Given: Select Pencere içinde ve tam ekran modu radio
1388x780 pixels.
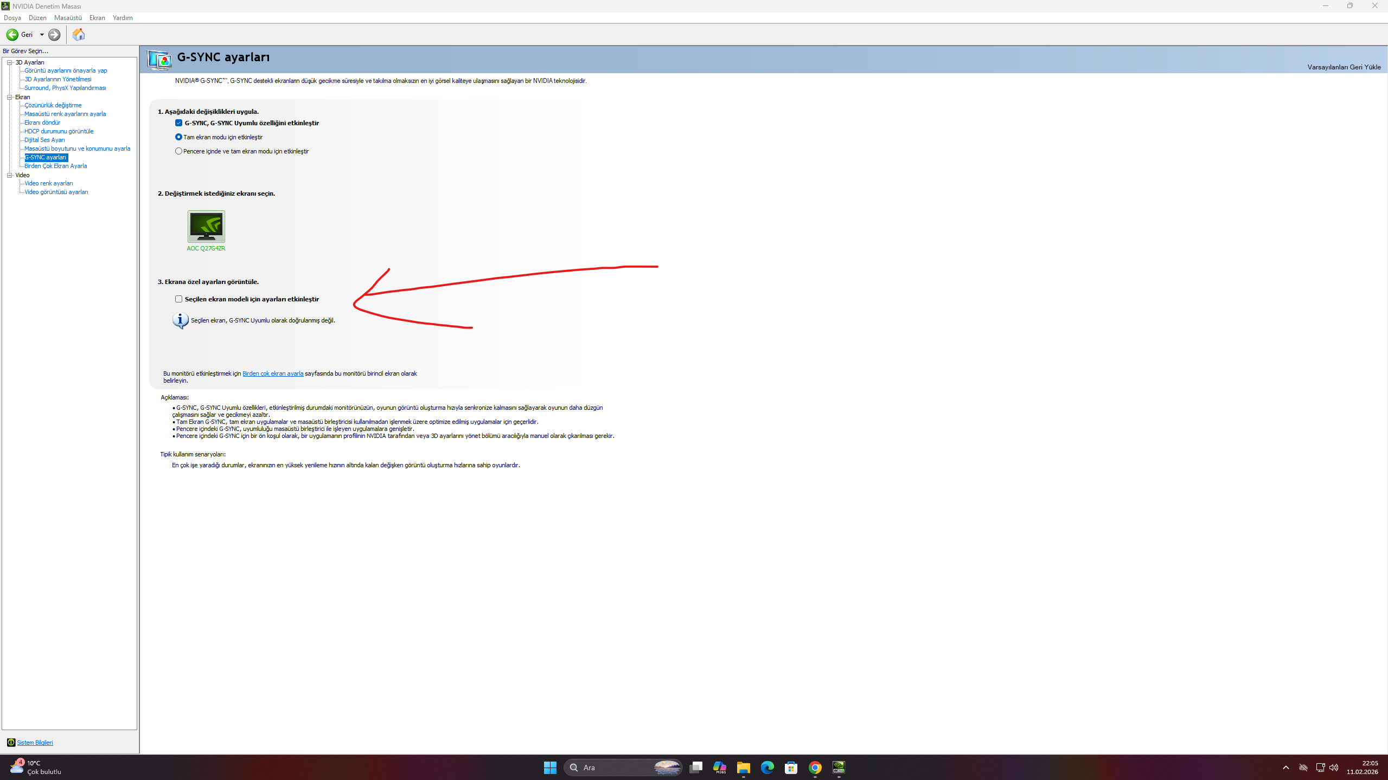Looking at the screenshot, I should point(178,151).
